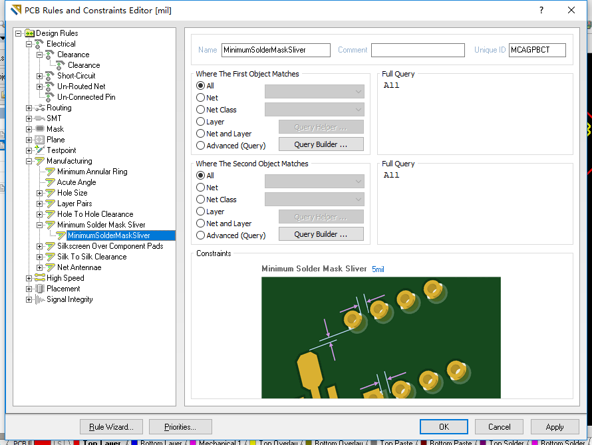Click the rule Name input field

point(275,50)
